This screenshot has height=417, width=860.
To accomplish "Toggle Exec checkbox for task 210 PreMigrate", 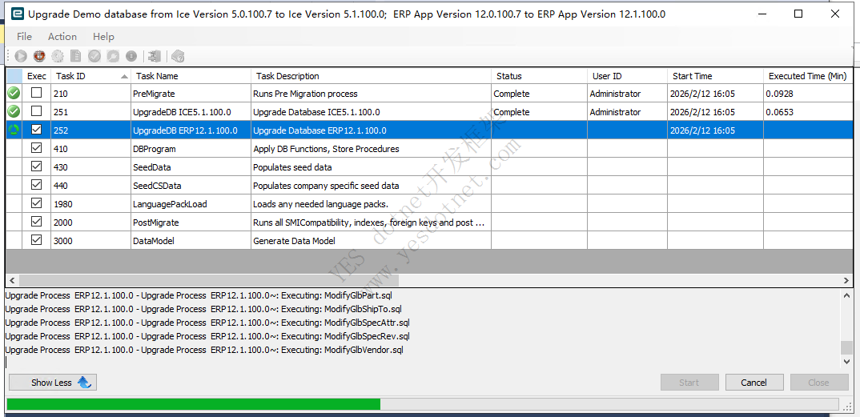I will pos(36,93).
